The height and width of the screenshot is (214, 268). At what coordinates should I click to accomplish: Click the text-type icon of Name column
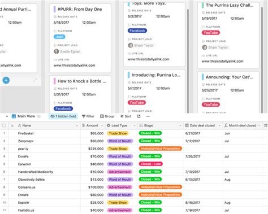(19, 125)
